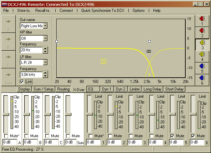211x153 pixels.
Task: Click the output 6 gain fader
Action: (x=193, y=114)
